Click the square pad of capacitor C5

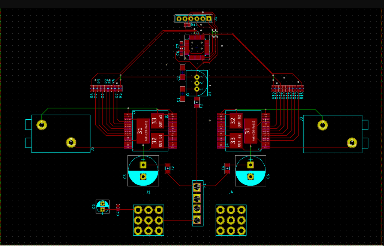tap(103, 209)
